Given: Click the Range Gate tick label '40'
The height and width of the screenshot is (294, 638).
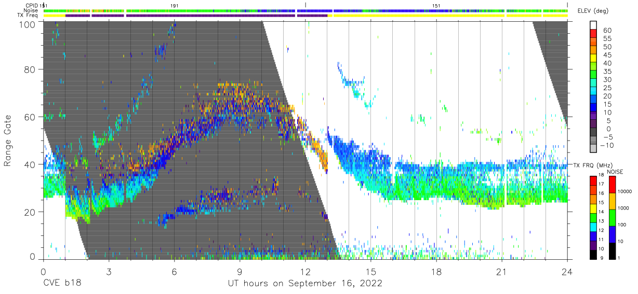Looking at the screenshot, I should 30,165.
